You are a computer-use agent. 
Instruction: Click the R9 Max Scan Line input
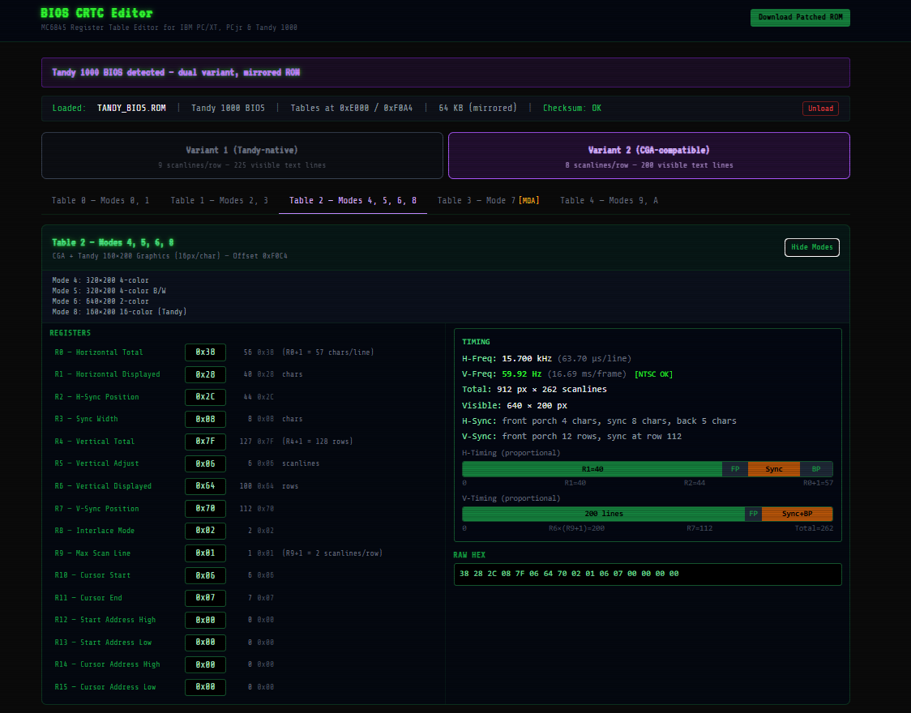pos(205,553)
